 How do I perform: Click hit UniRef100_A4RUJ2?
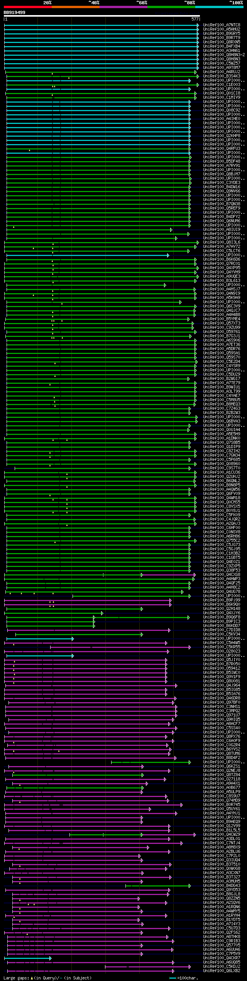coord(222,72)
